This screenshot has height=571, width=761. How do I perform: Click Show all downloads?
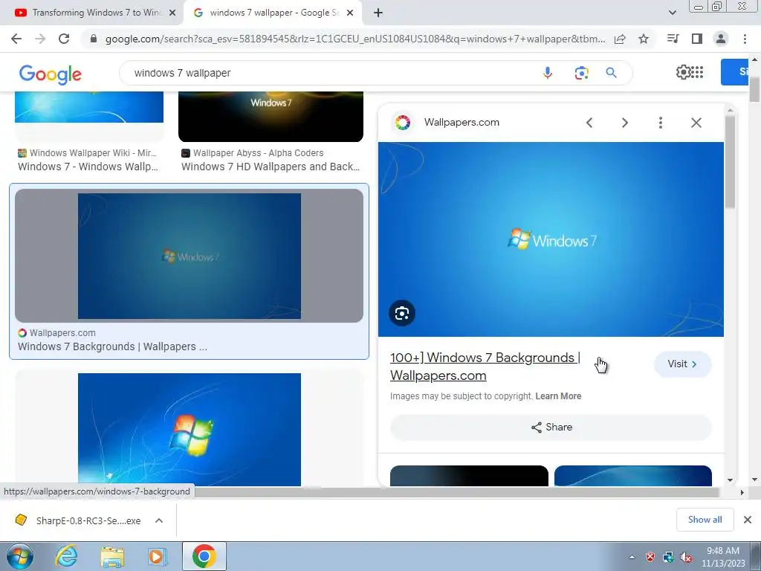coord(705,520)
